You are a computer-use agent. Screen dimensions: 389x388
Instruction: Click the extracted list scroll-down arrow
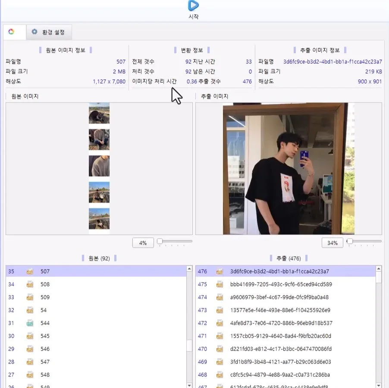coord(379,385)
